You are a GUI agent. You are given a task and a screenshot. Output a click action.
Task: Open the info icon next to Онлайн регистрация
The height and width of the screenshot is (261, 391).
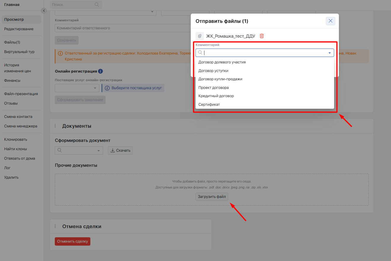click(x=100, y=71)
